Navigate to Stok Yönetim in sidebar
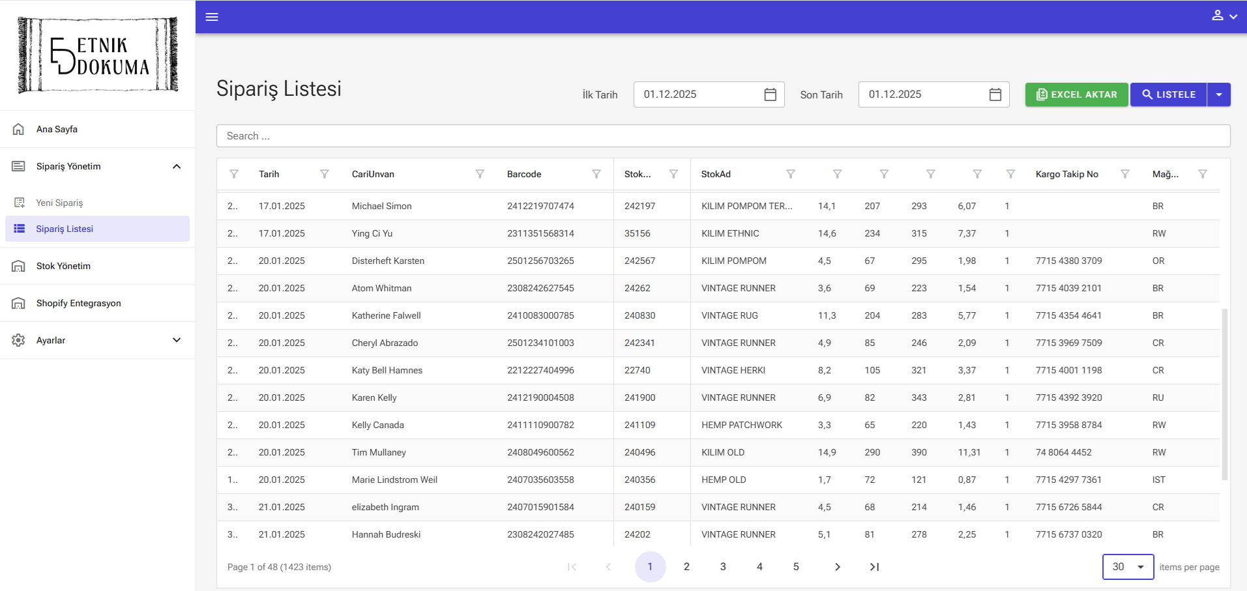1247x591 pixels. [63, 266]
